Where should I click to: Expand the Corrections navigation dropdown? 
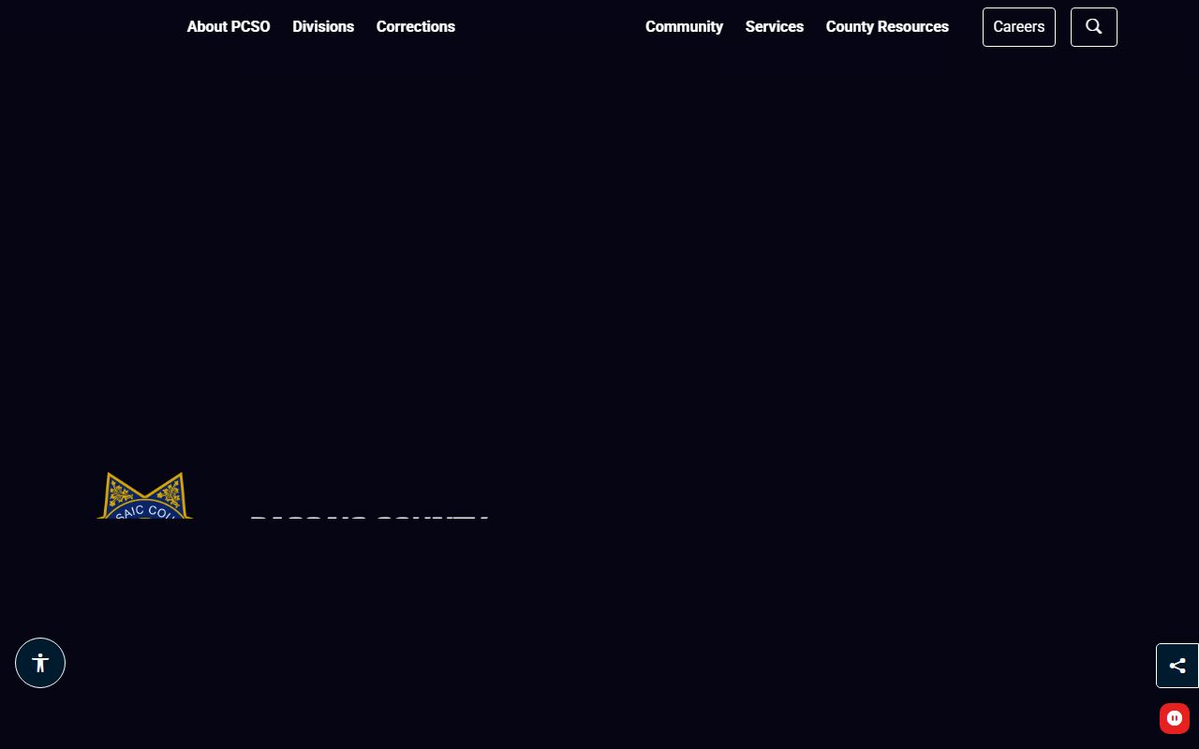click(x=415, y=27)
